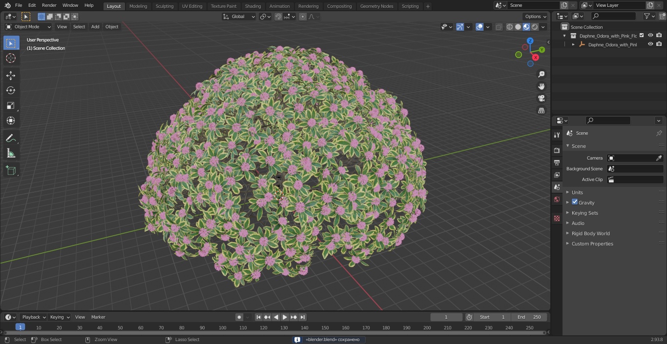
Task: Click the current frame number field
Action: (446, 317)
